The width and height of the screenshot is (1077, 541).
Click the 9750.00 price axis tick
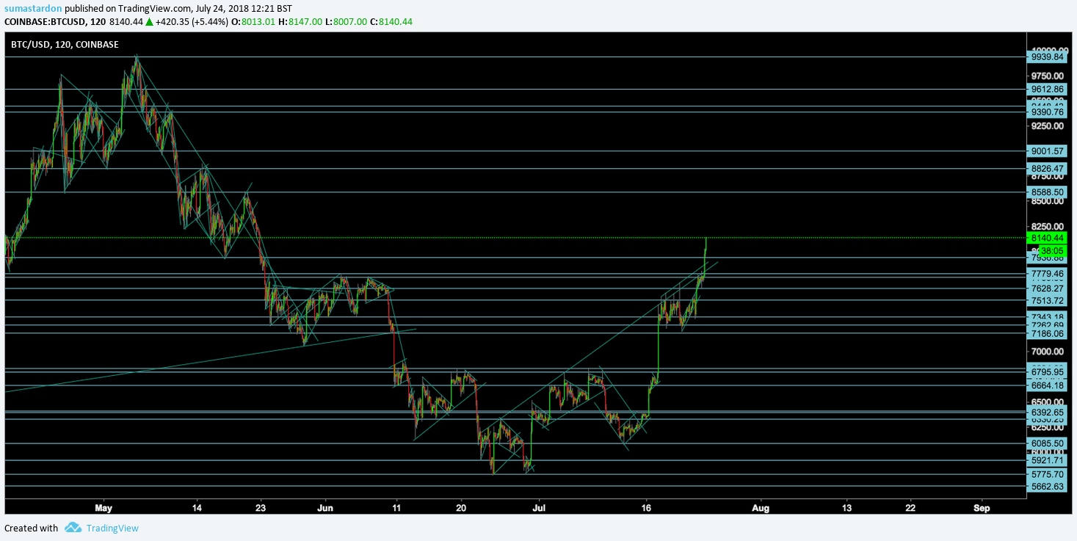(1048, 76)
